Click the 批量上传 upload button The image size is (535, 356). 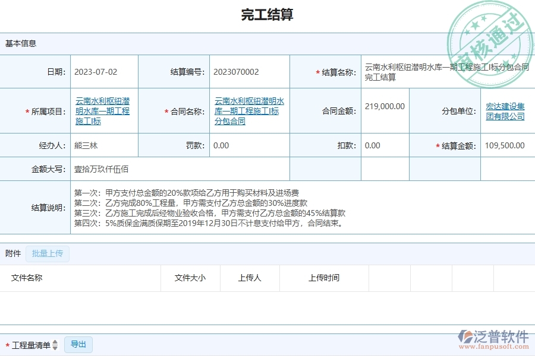[48, 253]
